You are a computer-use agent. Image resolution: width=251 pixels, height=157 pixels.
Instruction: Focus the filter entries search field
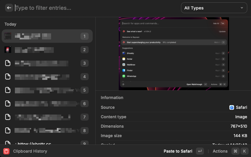(95, 8)
